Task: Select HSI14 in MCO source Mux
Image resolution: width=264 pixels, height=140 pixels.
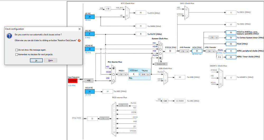Action: click(114, 119)
